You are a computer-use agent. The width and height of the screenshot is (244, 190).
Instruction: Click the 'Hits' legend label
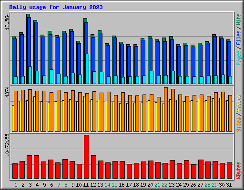(239, 19)
